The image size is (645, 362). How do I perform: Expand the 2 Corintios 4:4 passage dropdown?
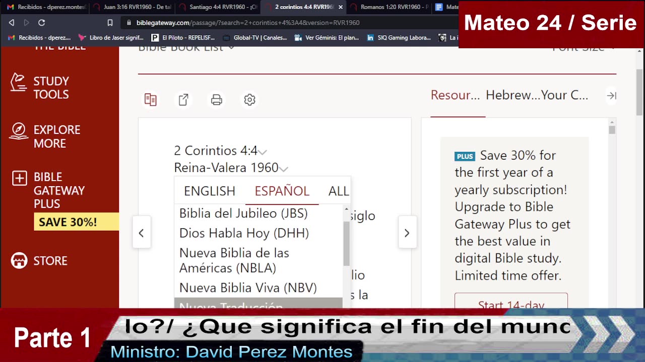point(221,151)
